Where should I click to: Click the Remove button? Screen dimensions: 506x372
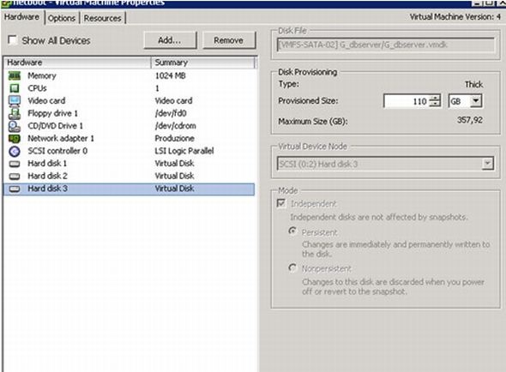click(x=229, y=40)
